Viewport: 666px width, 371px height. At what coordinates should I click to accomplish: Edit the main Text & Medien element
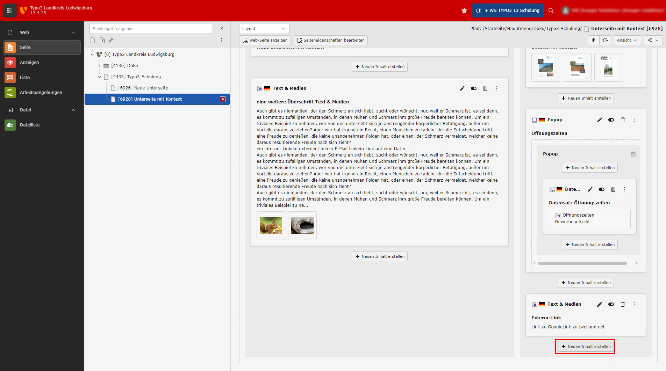pos(462,88)
